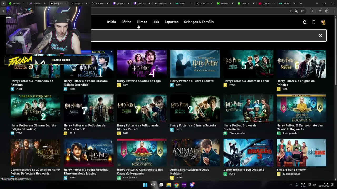337x189 pixels.
Task: Click title Harry Potter: Bruxos da Confeitaria
Action: coord(240,127)
